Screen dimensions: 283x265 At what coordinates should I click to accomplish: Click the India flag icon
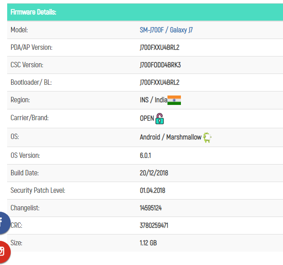tap(174, 100)
